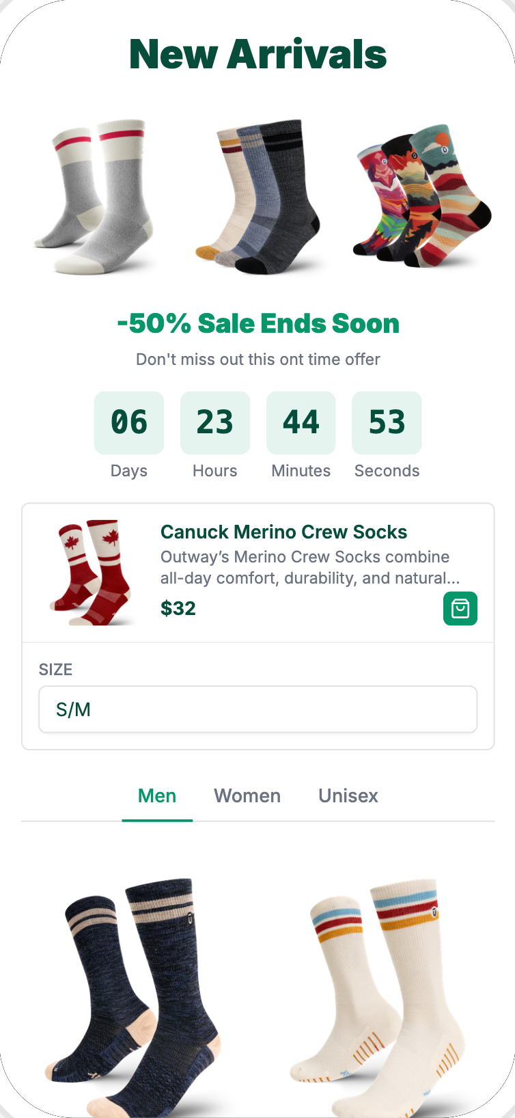Click the Canuck maple leaf socks thumbnail
The image size is (515, 1118).
[92, 573]
